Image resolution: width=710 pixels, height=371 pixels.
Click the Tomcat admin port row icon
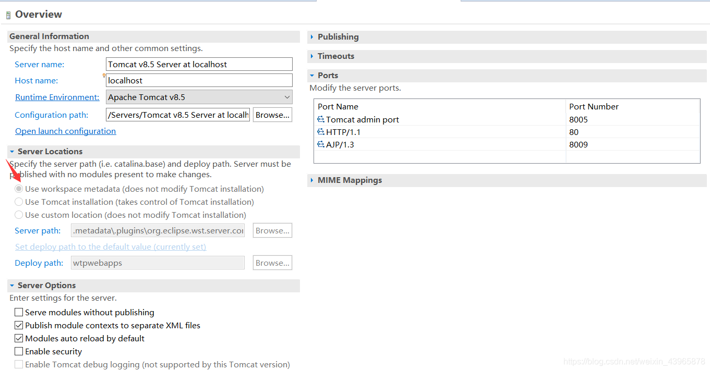coord(321,119)
